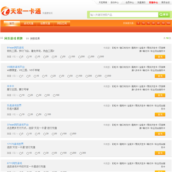Select face value 500 for 91wan网页游戏
The image size is (172, 172).
[x=99, y=57]
